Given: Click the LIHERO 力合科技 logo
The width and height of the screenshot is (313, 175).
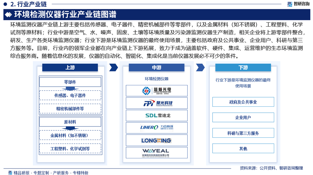Looking at the screenshot, I should coord(156,128).
